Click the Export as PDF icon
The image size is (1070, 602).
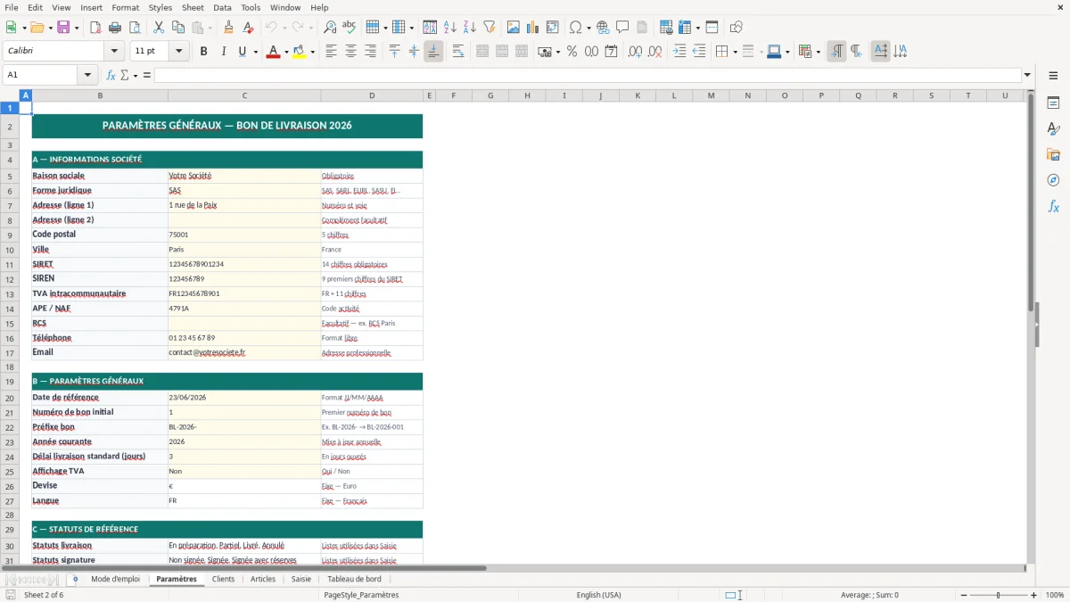95,28
